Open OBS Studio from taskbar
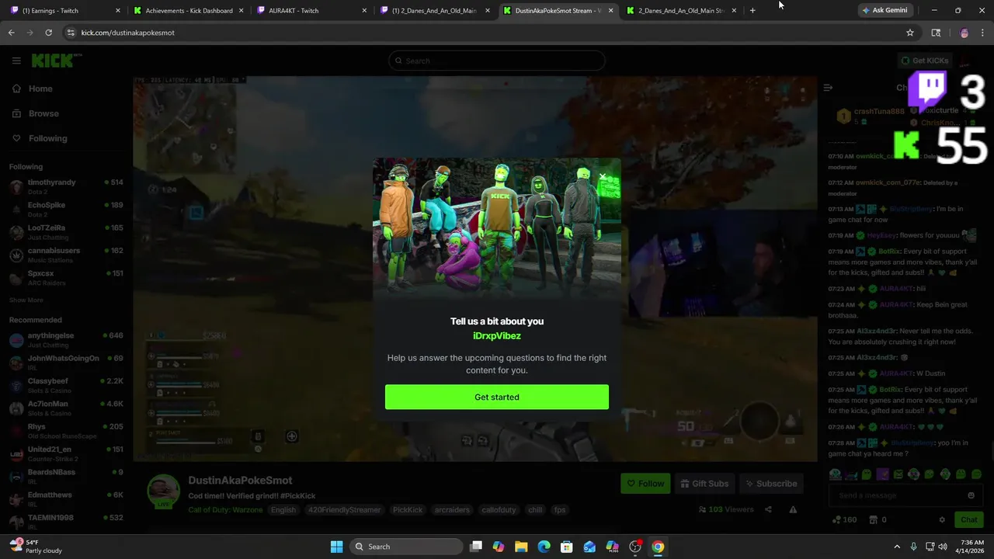Screen dimensions: 994x559 click(x=635, y=547)
